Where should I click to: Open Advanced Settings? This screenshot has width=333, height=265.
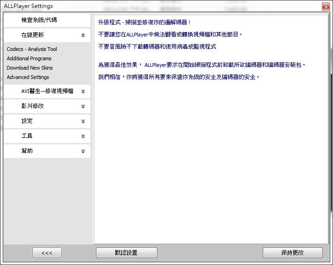(28, 77)
